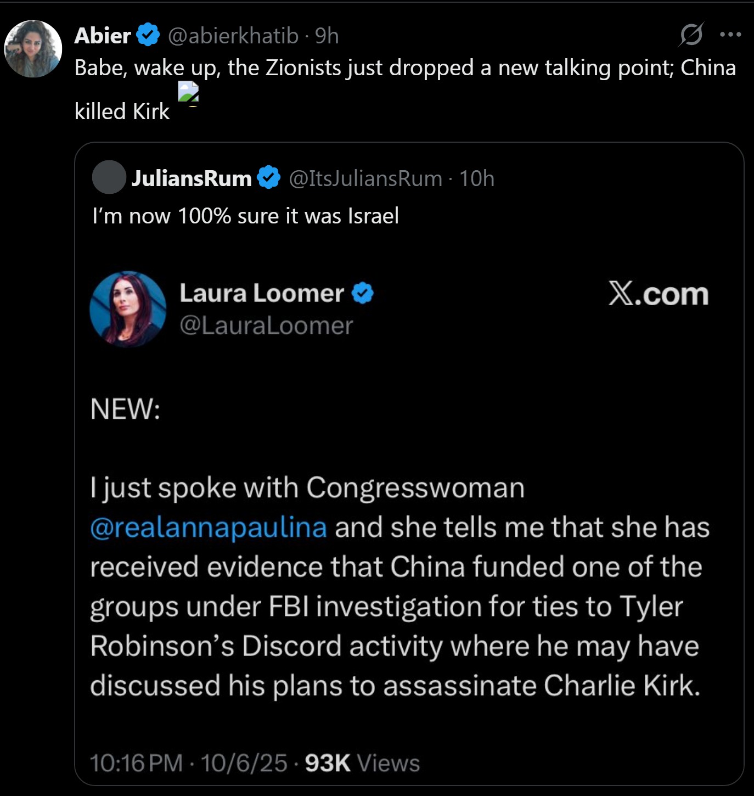Open the more options three-dot menu

pyautogui.click(x=730, y=35)
